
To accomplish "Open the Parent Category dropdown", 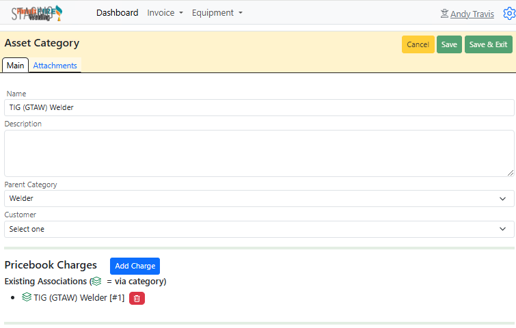I will (259, 198).
